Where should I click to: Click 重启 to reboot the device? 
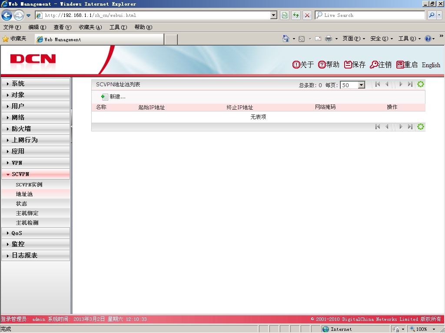point(407,65)
